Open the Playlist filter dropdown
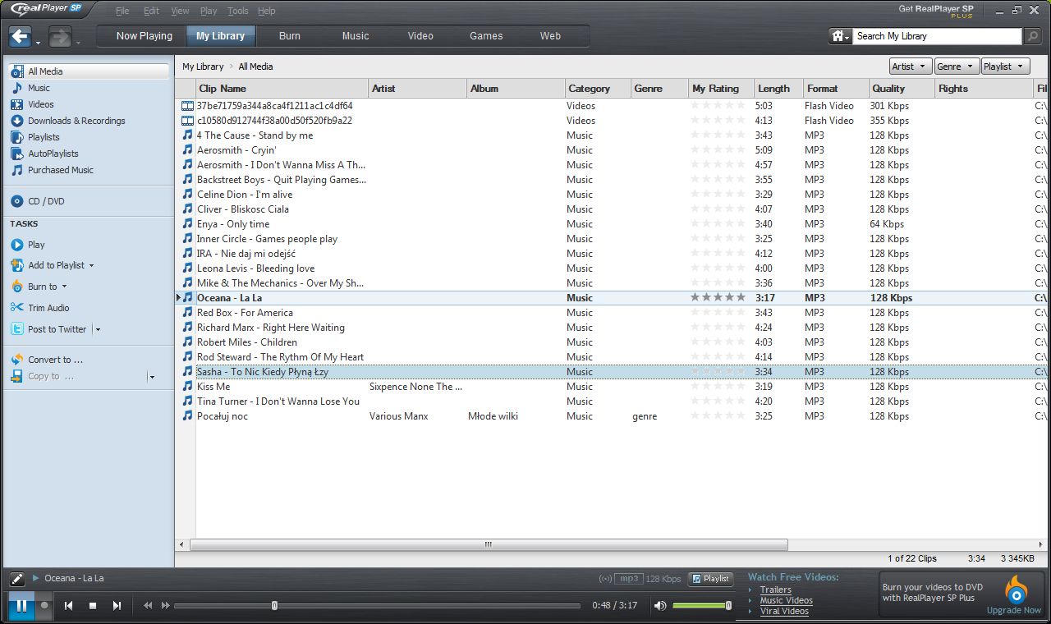 1005,67
